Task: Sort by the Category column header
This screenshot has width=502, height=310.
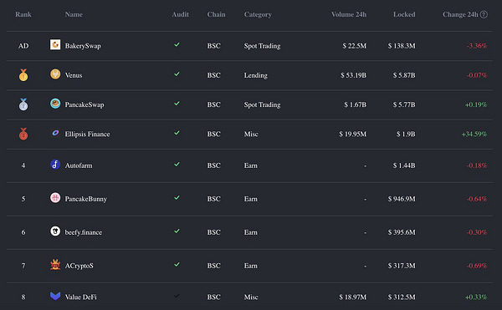Action: tap(258, 15)
